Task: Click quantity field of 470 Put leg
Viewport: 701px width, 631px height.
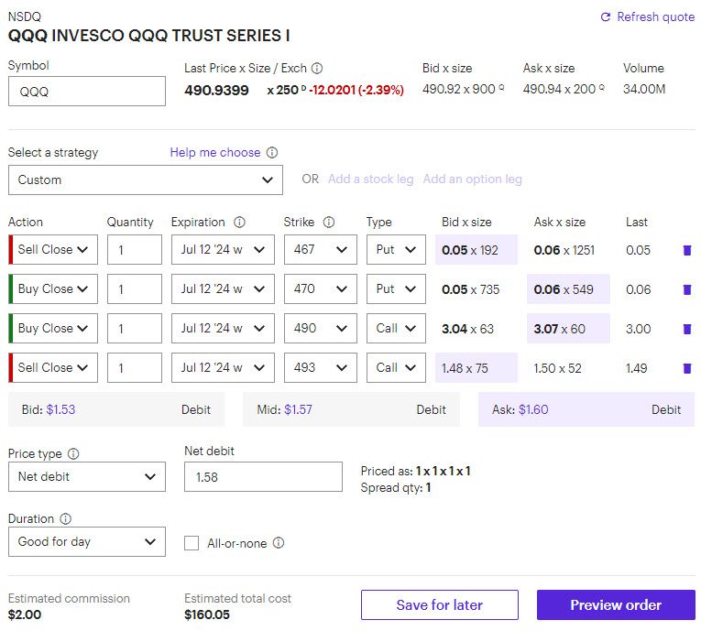Action: click(x=135, y=289)
